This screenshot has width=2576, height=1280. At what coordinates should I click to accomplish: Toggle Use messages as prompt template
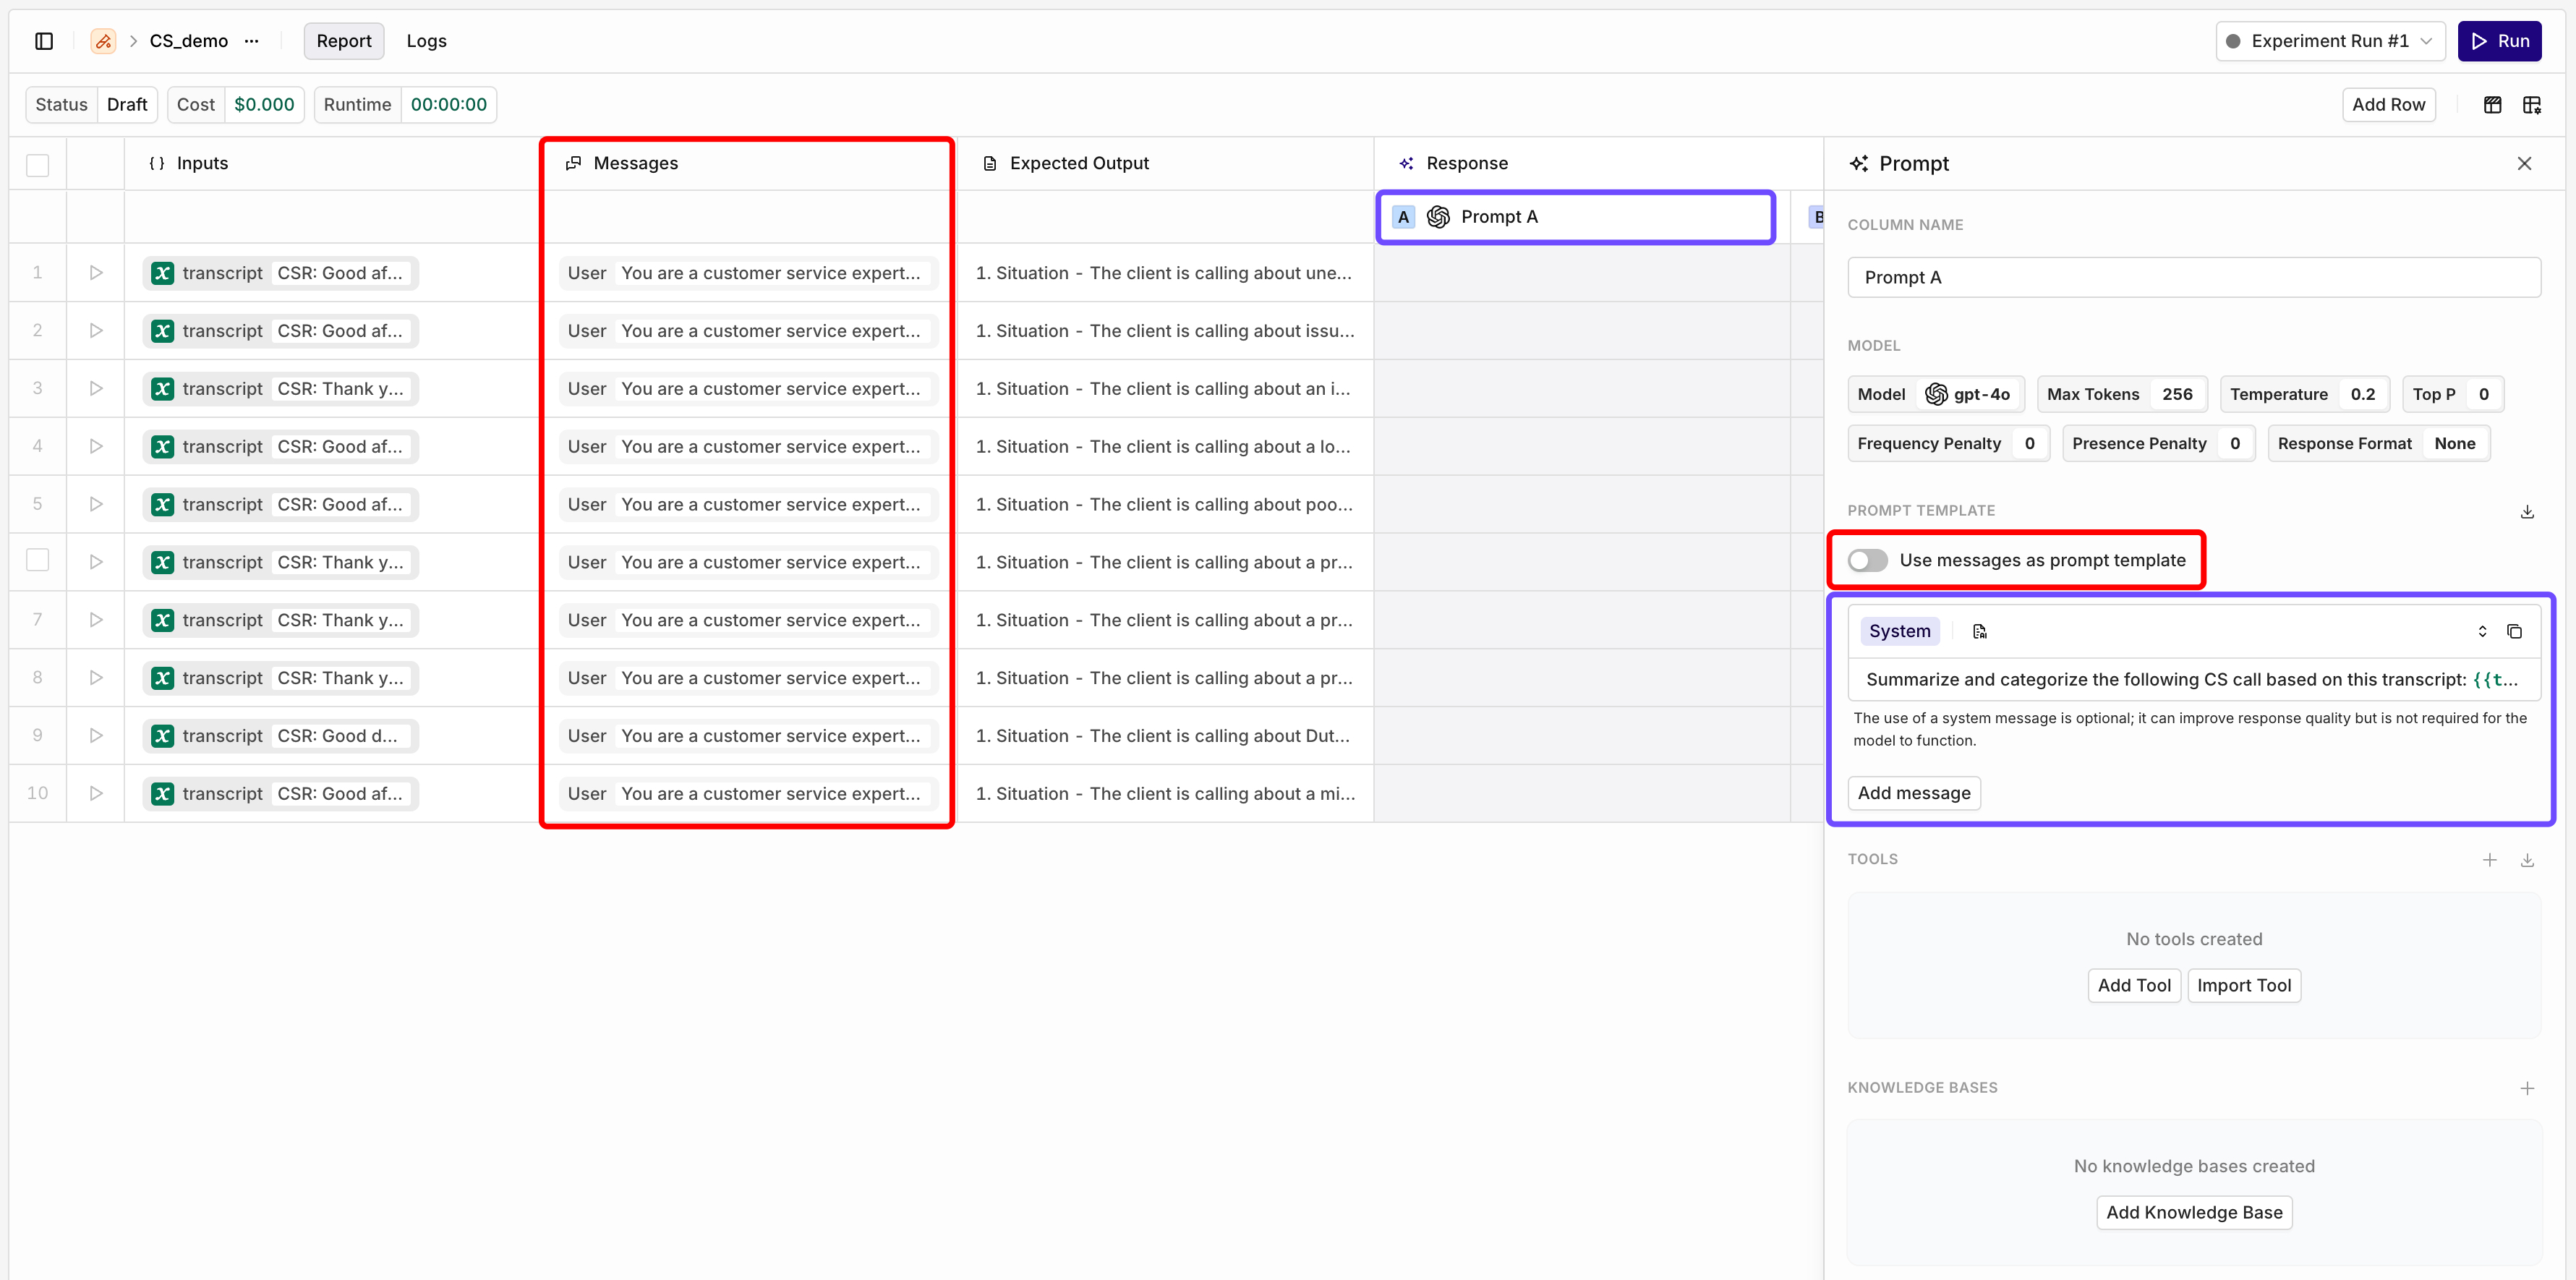click(1867, 561)
